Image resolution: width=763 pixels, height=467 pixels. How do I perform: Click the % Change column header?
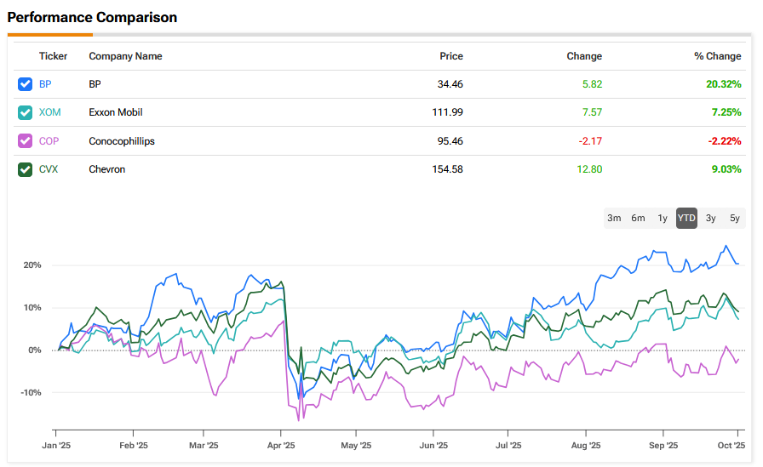coord(717,56)
